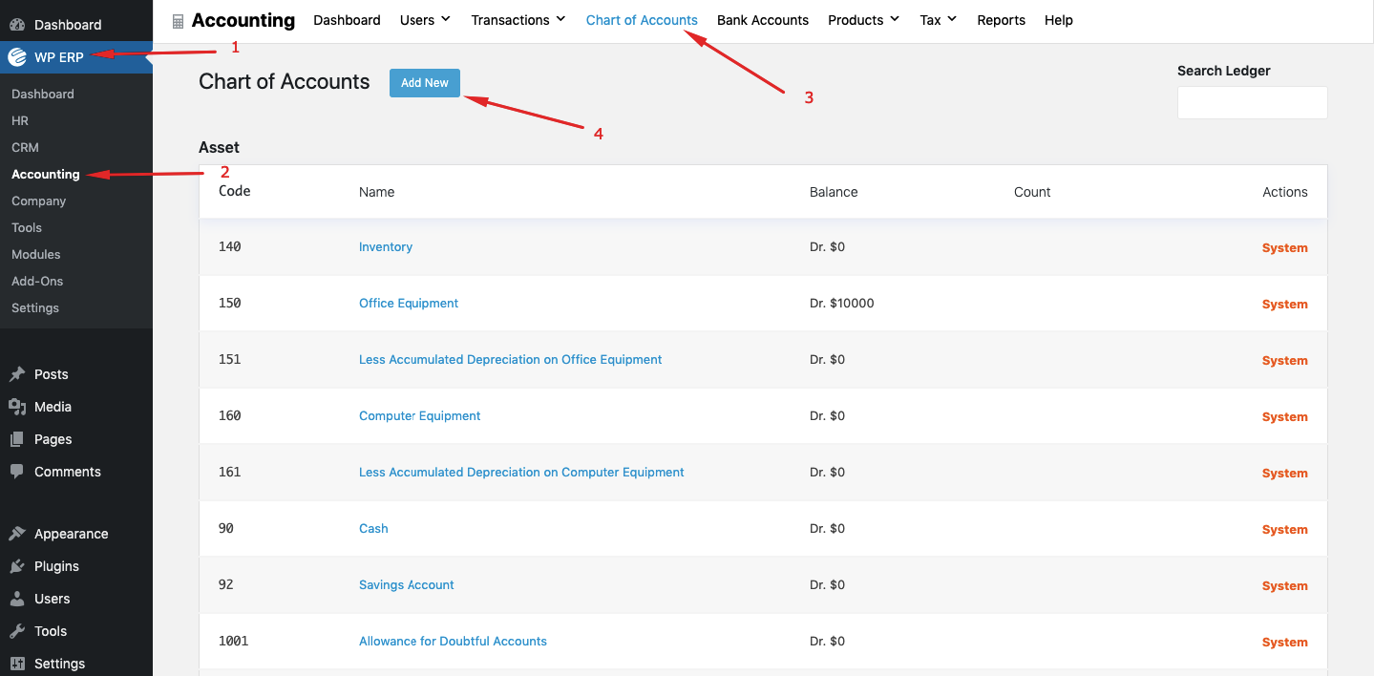The image size is (1374, 676).
Task: Select HR in the WP ERP submenu
Action: point(20,121)
